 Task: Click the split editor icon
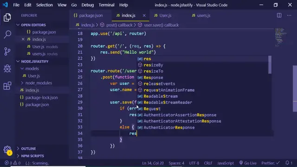(279, 15)
